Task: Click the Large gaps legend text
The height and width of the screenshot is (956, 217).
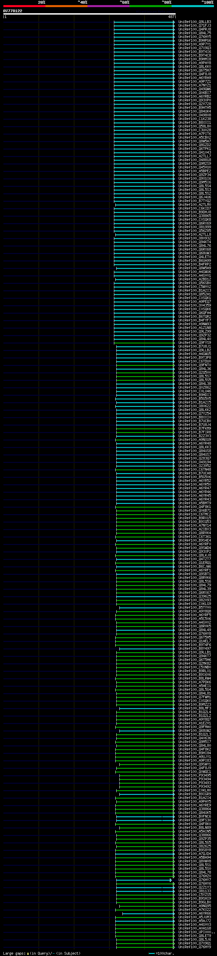Action: point(42,953)
